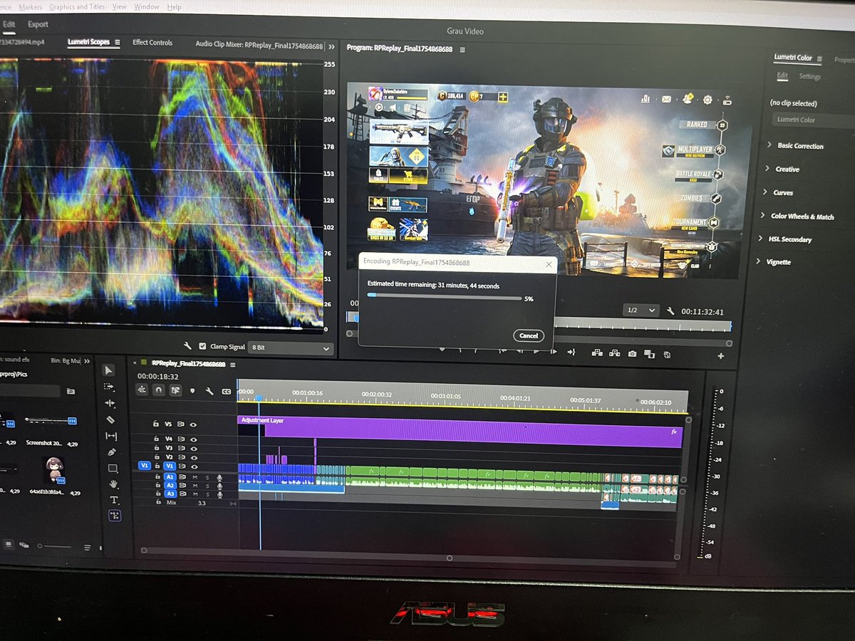The image size is (855, 641).
Task: Open the Settings tab in Lumetri Color
Action: click(x=809, y=76)
